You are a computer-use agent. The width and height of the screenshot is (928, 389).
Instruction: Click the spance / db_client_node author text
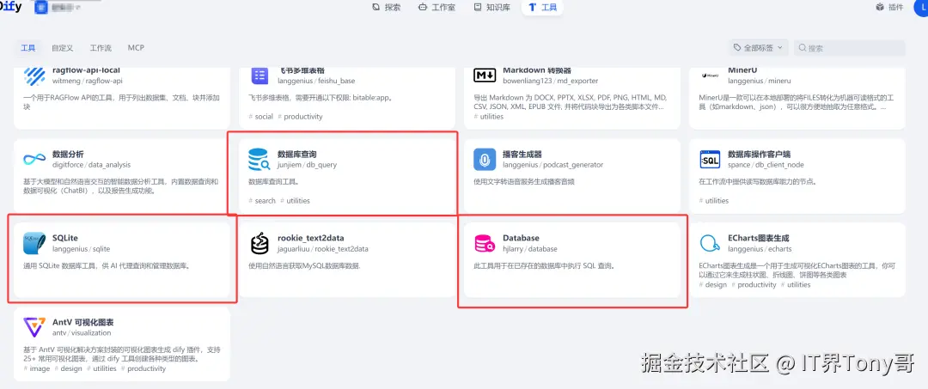(766, 165)
